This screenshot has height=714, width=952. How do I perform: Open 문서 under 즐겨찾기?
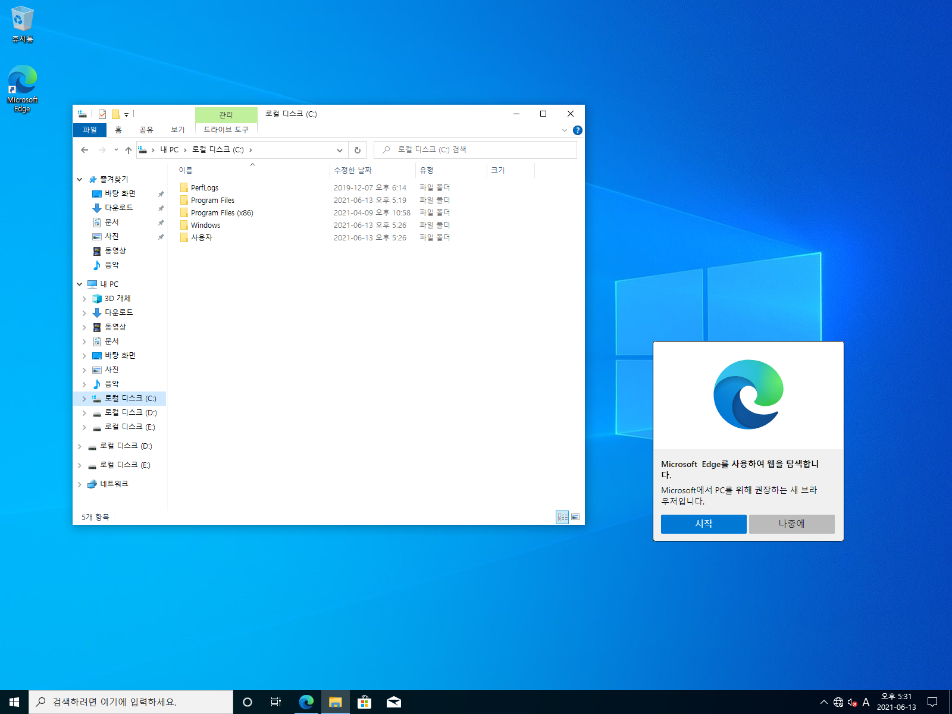pyautogui.click(x=112, y=223)
